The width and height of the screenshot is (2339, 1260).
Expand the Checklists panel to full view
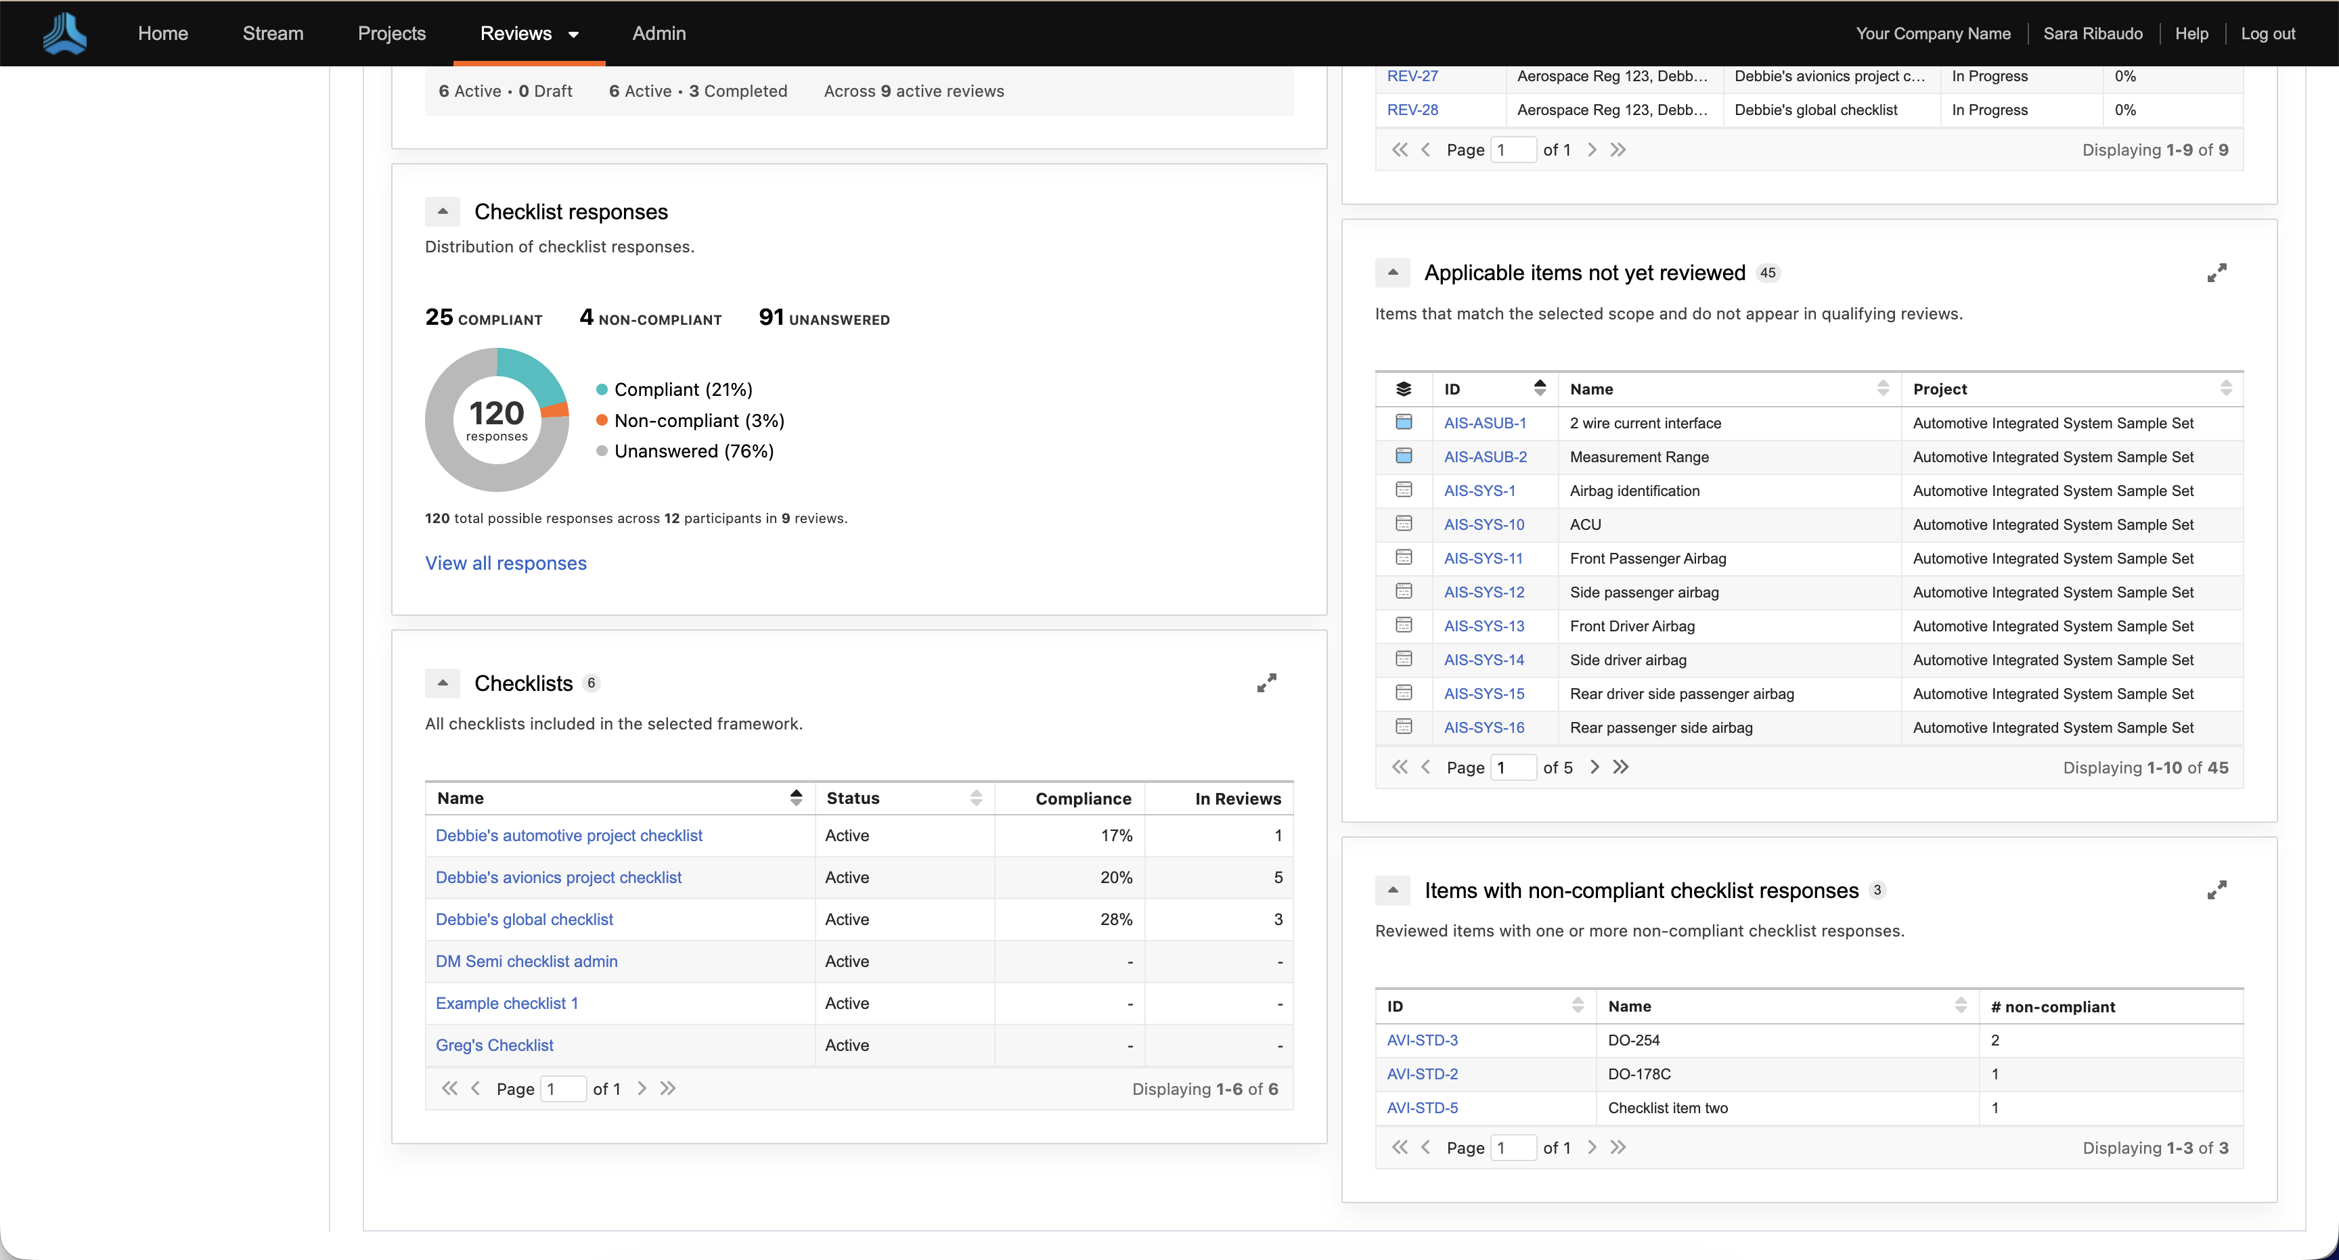tap(1267, 683)
